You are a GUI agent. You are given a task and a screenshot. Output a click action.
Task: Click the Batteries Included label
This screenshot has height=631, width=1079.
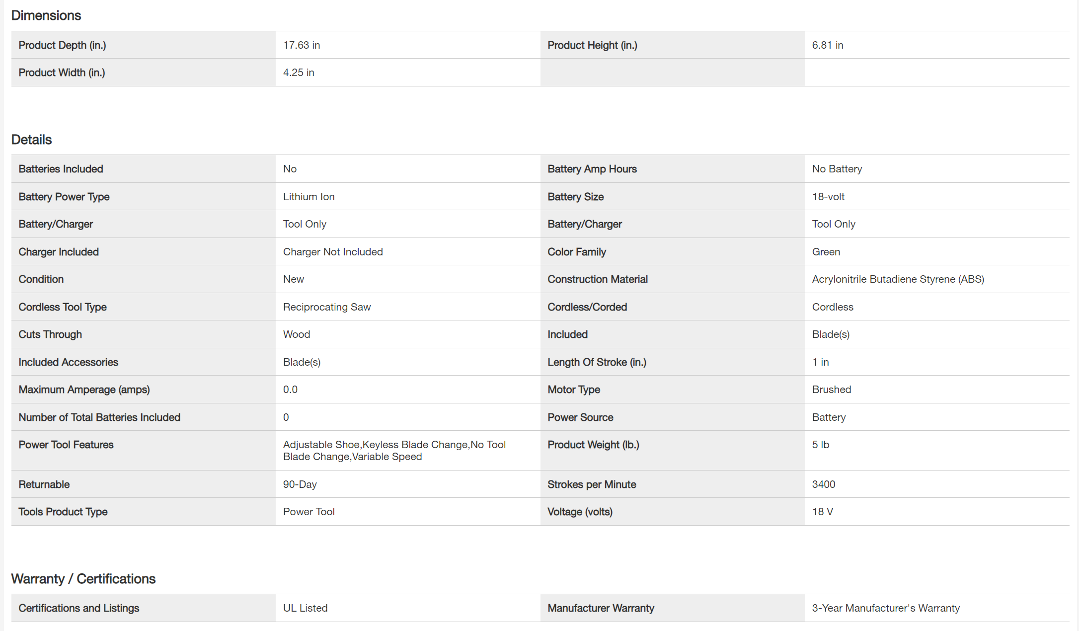(x=61, y=169)
